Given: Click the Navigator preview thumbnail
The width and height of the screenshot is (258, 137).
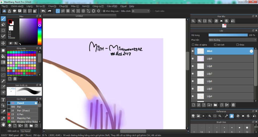Looking at the screenshot, I should (224, 26).
